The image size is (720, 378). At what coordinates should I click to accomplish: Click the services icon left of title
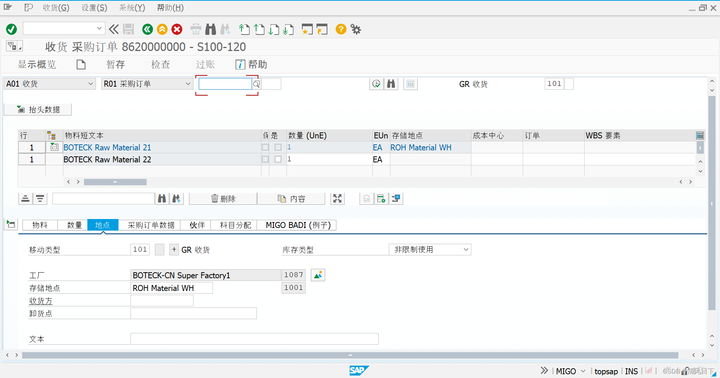(14, 46)
